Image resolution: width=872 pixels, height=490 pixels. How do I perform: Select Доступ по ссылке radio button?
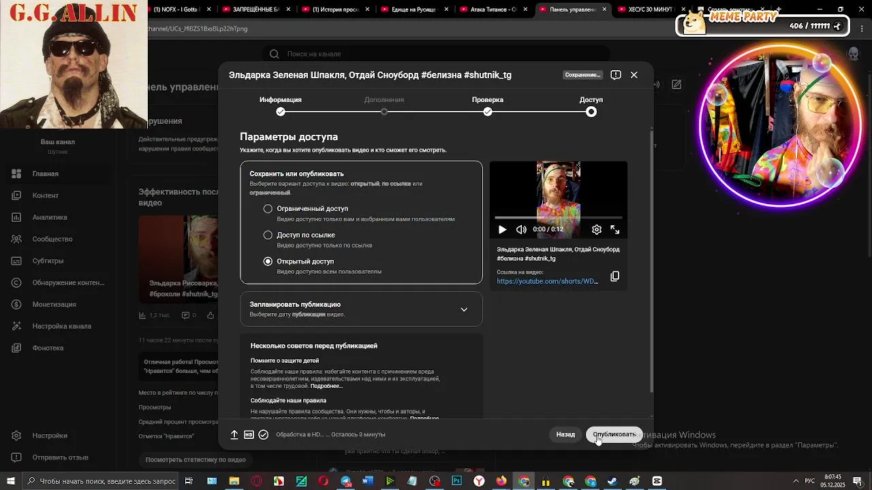(x=268, y=235)
